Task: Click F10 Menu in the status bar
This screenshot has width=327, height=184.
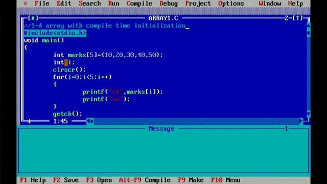Action: click(226, 180)
